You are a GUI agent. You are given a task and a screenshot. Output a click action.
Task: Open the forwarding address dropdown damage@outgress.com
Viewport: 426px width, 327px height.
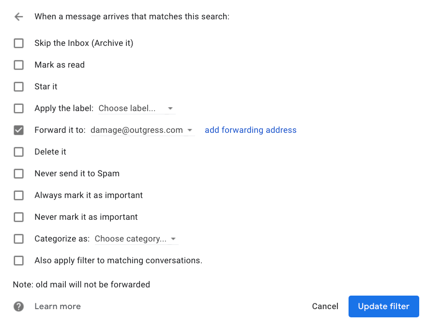pyautogui.click(x=142, y=130)
